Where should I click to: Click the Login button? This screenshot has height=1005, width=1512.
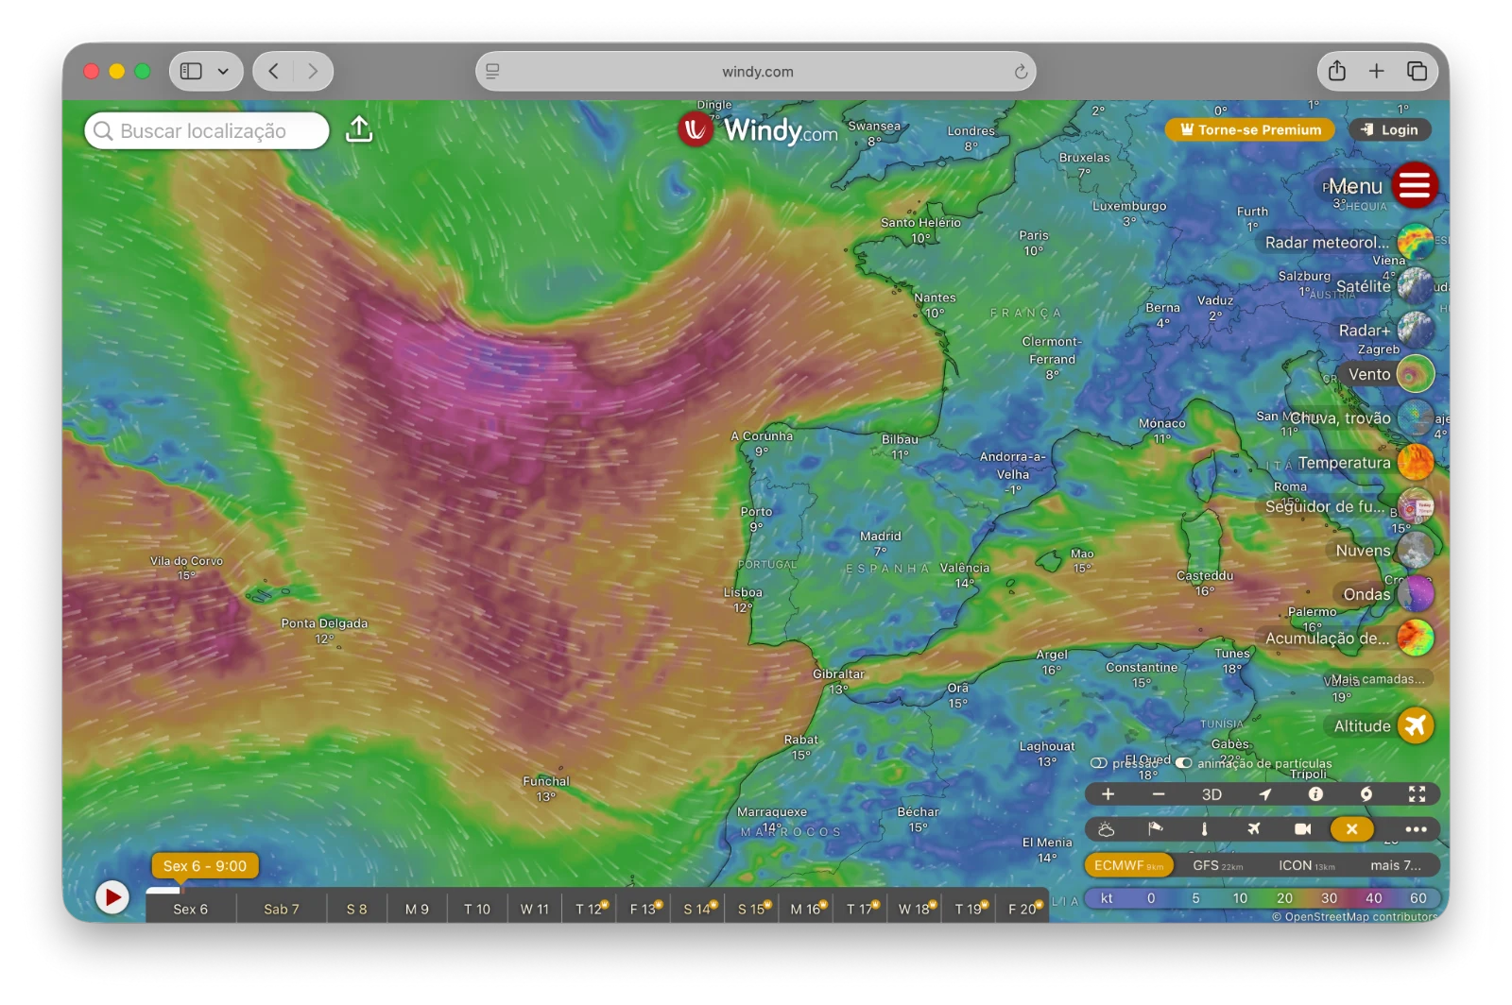click(1390, 130)
